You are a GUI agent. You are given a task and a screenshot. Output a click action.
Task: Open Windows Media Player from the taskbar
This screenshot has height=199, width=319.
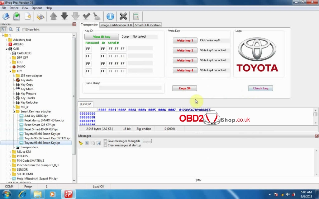52,194
